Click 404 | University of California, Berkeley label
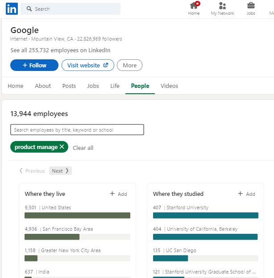 click(x=195, y=229)
